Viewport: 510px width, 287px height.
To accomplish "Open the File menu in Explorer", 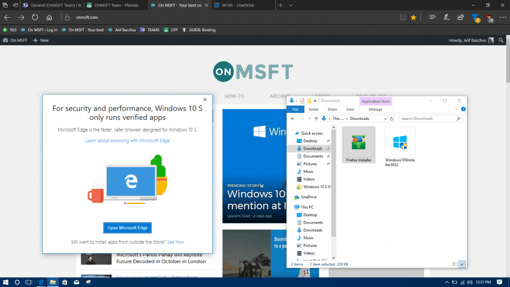I will [x=295, y=109].
